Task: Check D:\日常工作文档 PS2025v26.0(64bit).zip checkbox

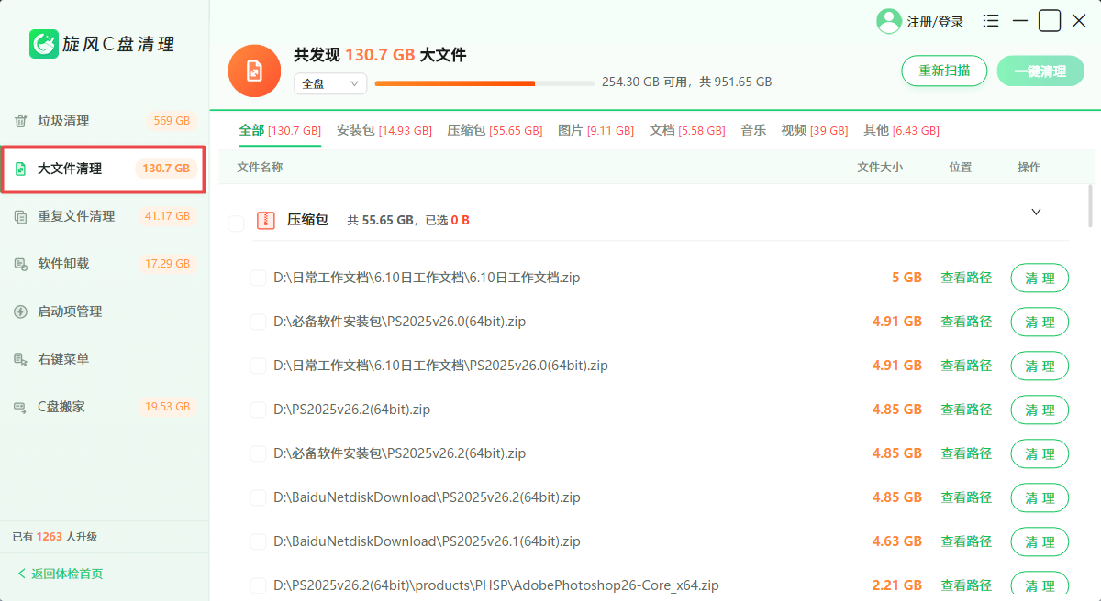Action: pos(258,366)
